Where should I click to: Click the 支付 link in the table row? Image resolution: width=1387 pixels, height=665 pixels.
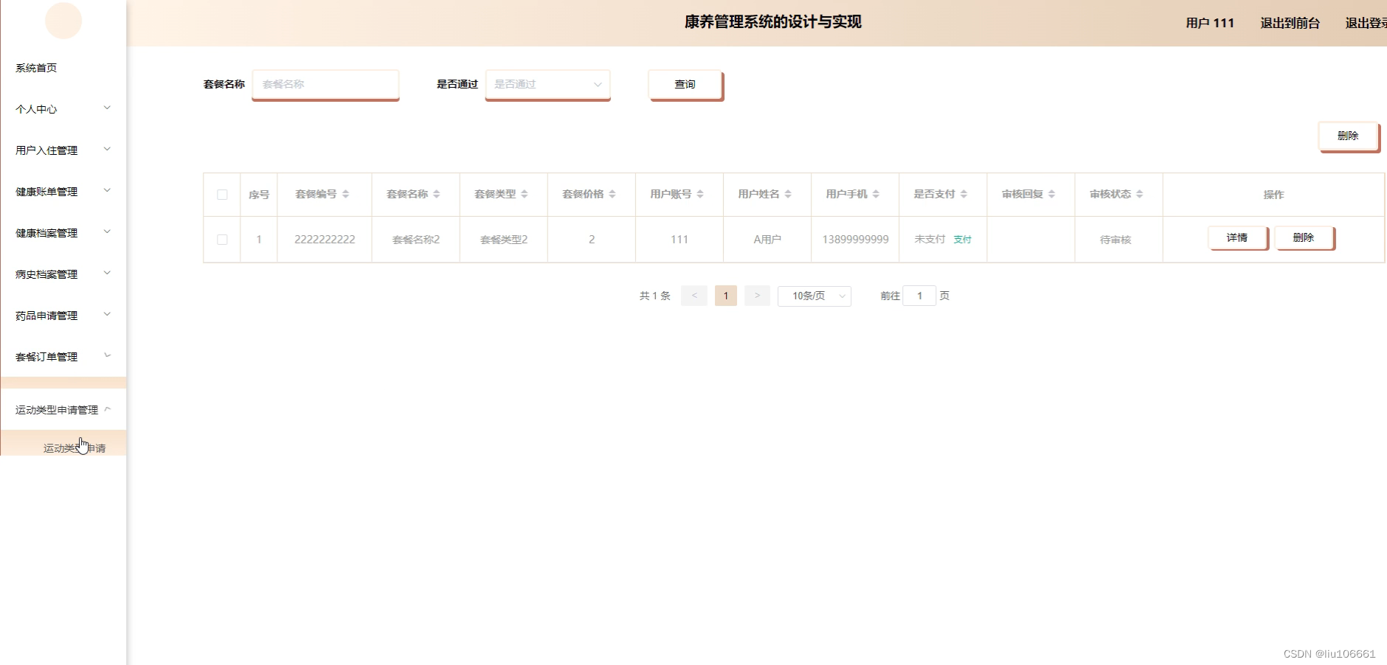point(961,239)
